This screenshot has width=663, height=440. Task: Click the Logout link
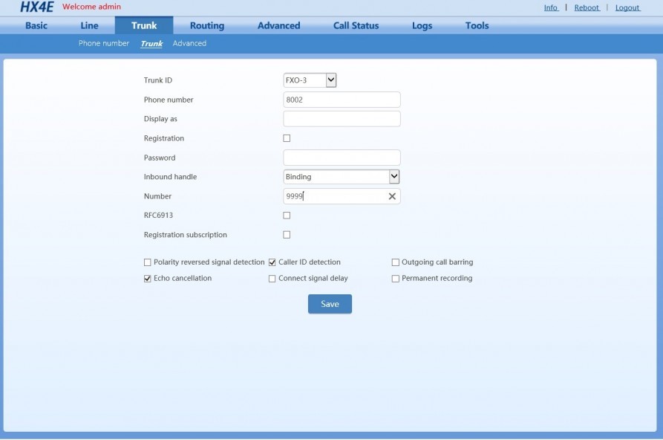(x=627, y=7)
